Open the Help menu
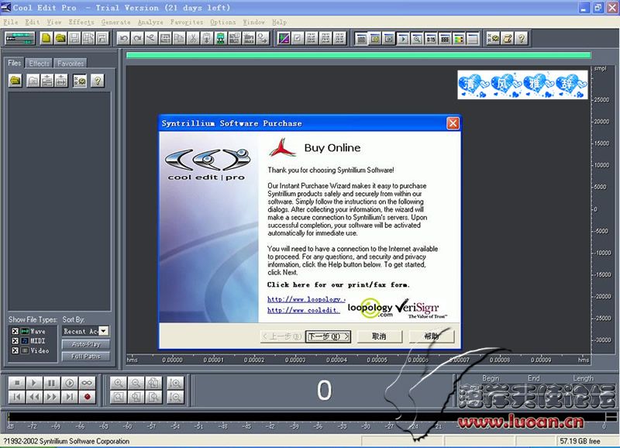Image resolution: width=620 pixels, height=448 pixels. pos(279,22)
